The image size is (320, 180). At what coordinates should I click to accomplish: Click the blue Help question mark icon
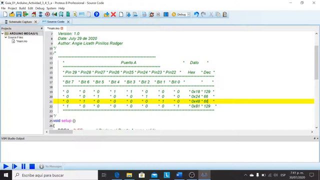[x=96, y=14]
